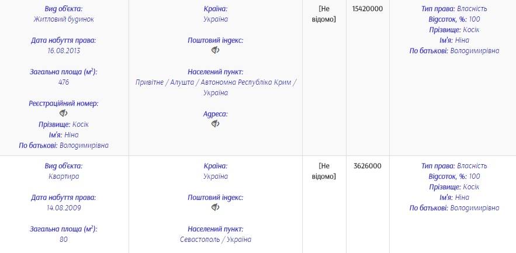The width and height of the screenshot is (516, 253).
Task: Click hidden postal index icon for Житловий будинок
Action: pos(215,50)
